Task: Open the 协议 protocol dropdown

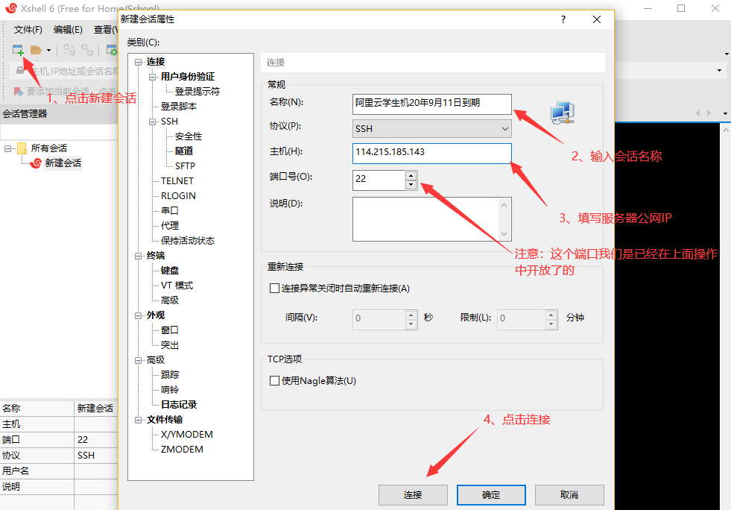Action: [x=507, y=128]
